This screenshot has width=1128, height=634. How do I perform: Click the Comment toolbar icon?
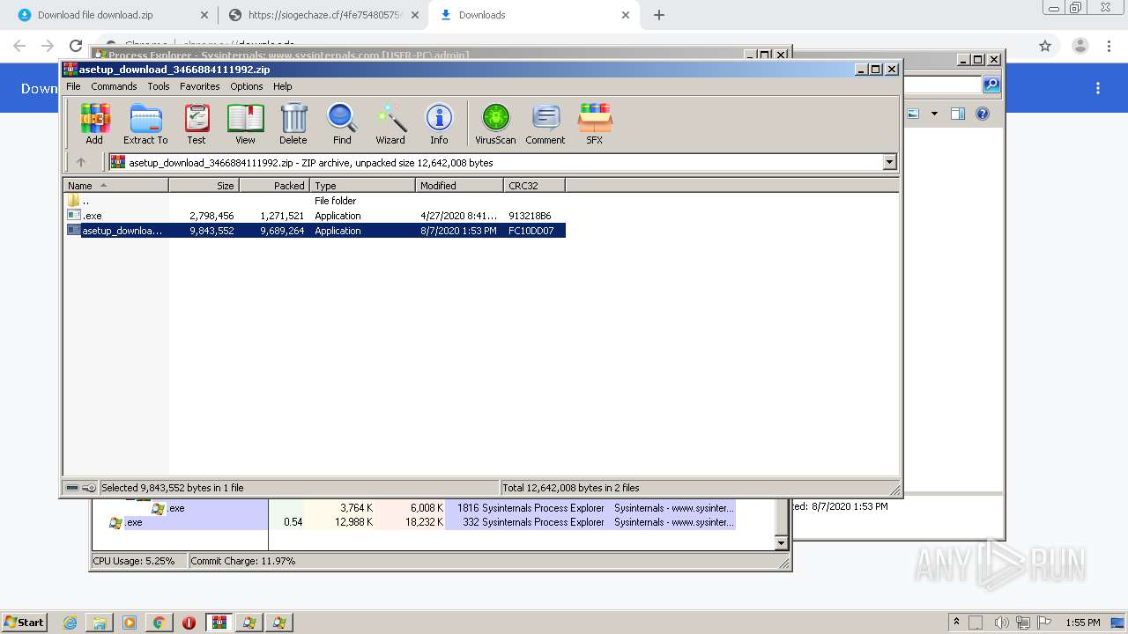tap(545, 123)
